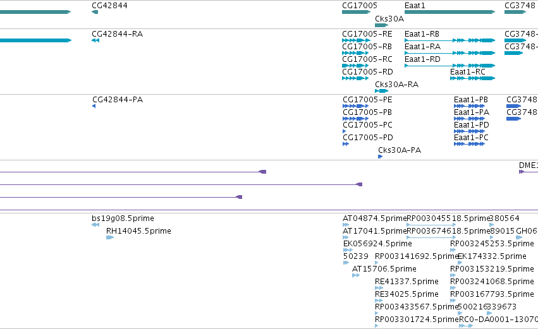Select the Eaat1 gene feature label
The height and width of the screenshot is (329, 538).
point(415,6)
